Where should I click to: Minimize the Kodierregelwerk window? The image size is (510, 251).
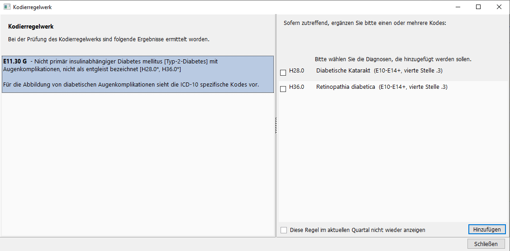point(458,7)
